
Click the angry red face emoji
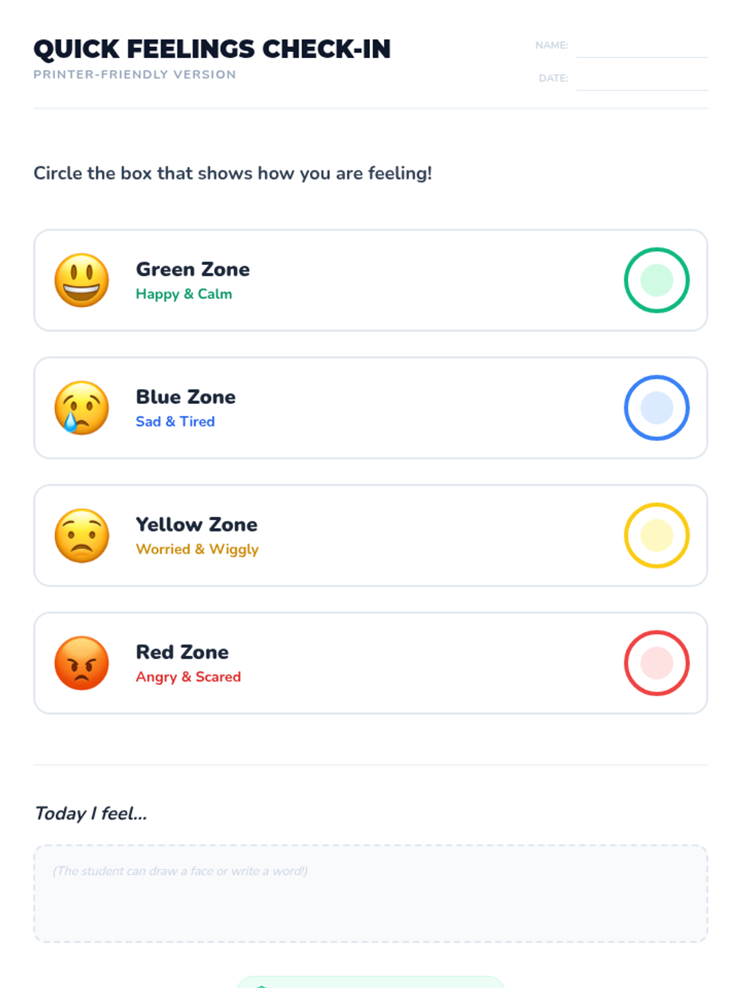82,663
